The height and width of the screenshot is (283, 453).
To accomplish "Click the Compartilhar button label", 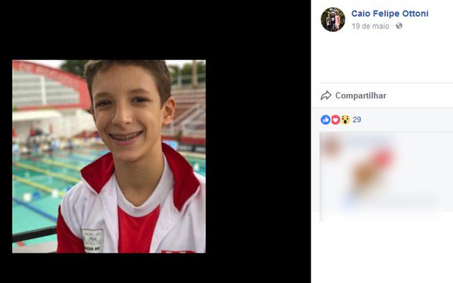I will coord(360,96).
